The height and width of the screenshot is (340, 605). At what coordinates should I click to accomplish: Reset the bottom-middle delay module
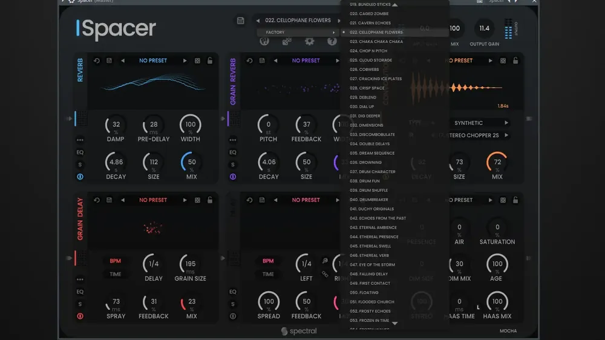click(250, 200)
